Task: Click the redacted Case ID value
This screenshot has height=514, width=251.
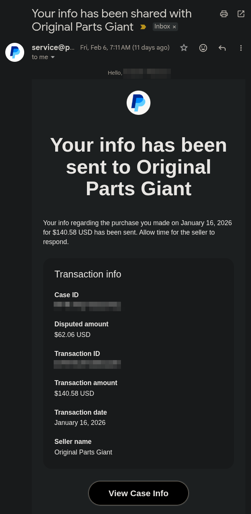Action: 87,306
